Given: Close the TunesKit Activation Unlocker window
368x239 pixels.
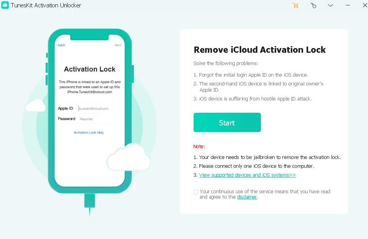Looking at the screenshot, I should (x=365, y=5).
